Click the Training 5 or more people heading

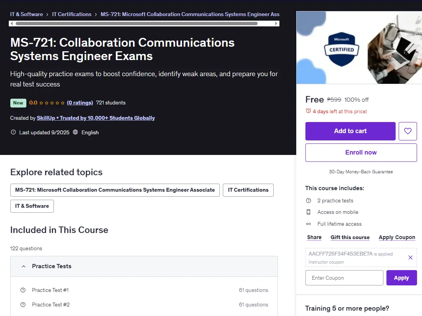pos(347,308)
